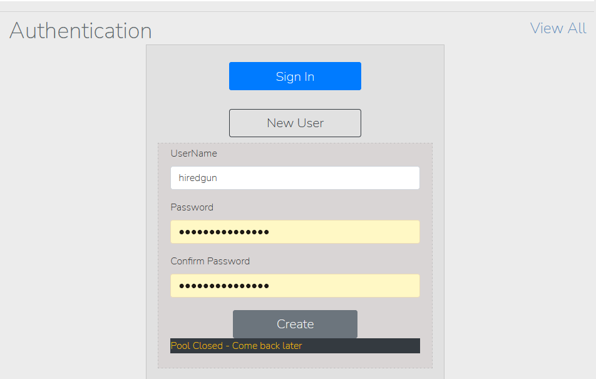The width and height of the screenshot is (596, 379).
Task: Click the UserName label text
Action: [194, 153]
